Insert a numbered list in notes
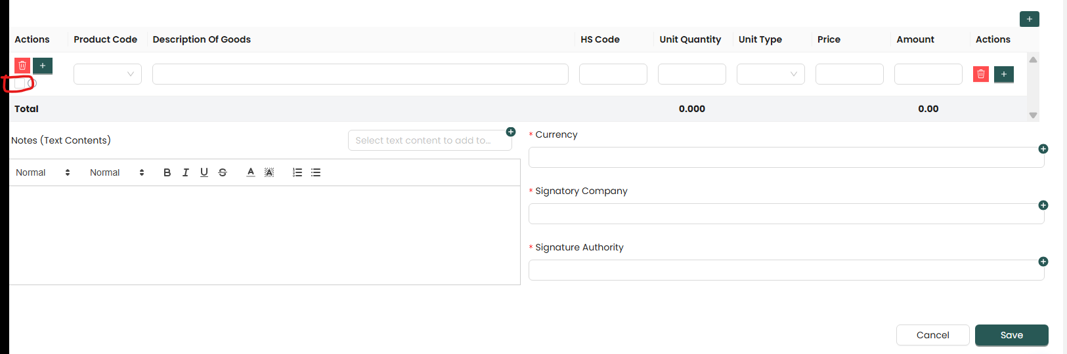Viewport: 1067px width, 354px height. click(x=297, y=172)
